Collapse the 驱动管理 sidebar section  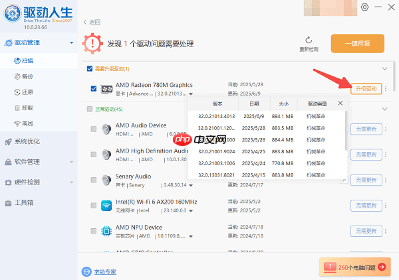tap(72, 42)
